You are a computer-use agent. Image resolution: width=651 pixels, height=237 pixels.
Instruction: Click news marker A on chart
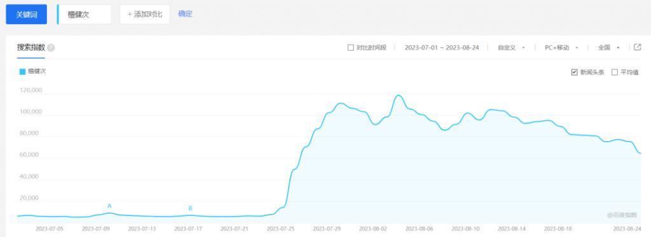[x=109, y=206]
